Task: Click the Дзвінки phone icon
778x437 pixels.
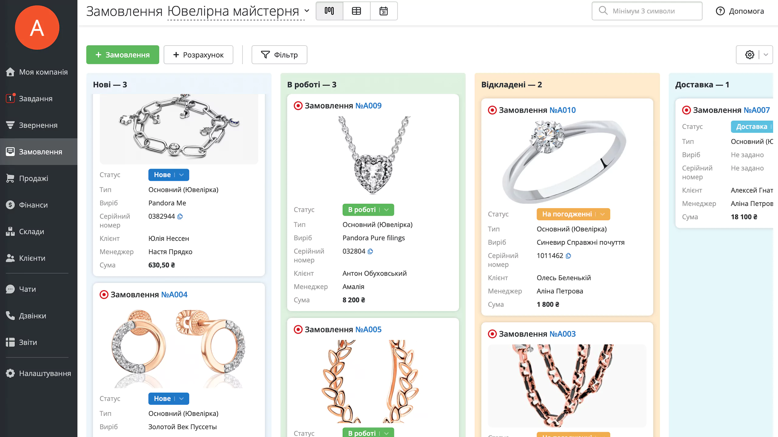Action: pos(10,316)
